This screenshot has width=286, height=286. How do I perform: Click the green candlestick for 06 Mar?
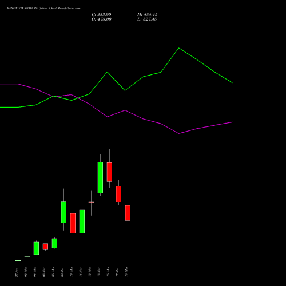point(54,243)
